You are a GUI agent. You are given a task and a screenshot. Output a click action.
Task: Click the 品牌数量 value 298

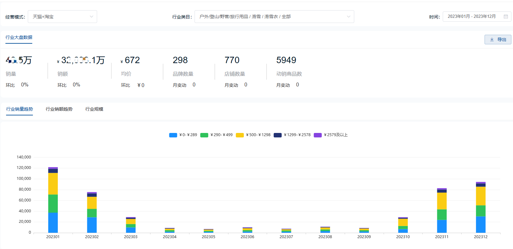point(180,60)
